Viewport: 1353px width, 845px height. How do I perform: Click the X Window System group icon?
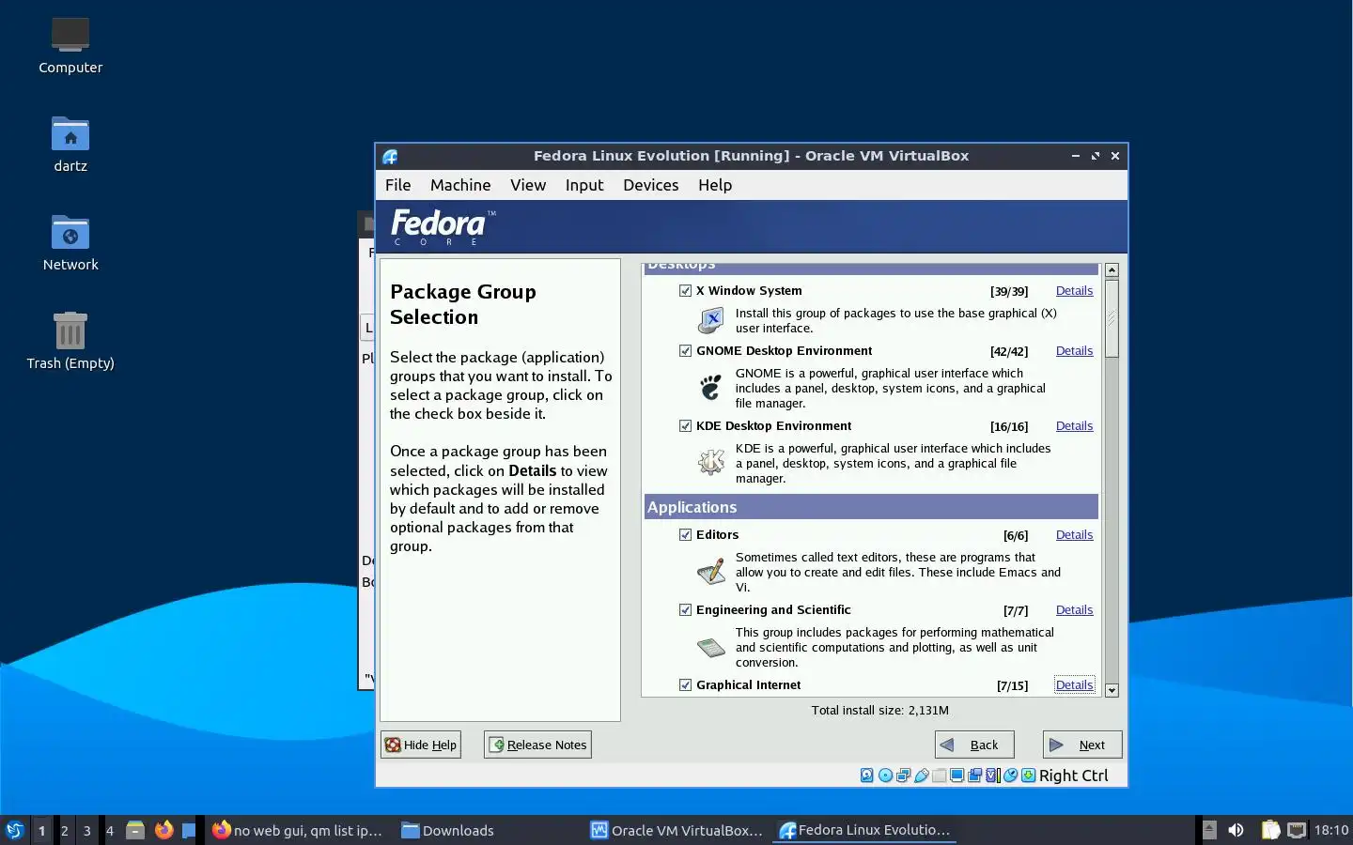point(711,320)
